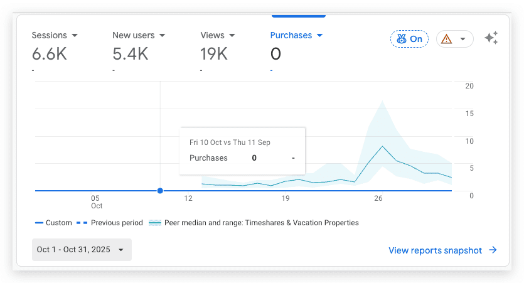Open the Oct 1 - Oct 31, 2025 date picker
524x283 pixels.
(82, 250)
